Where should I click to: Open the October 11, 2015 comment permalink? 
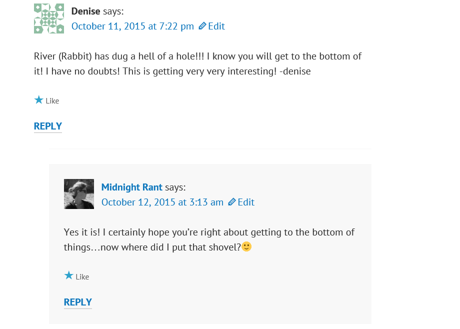132,26
